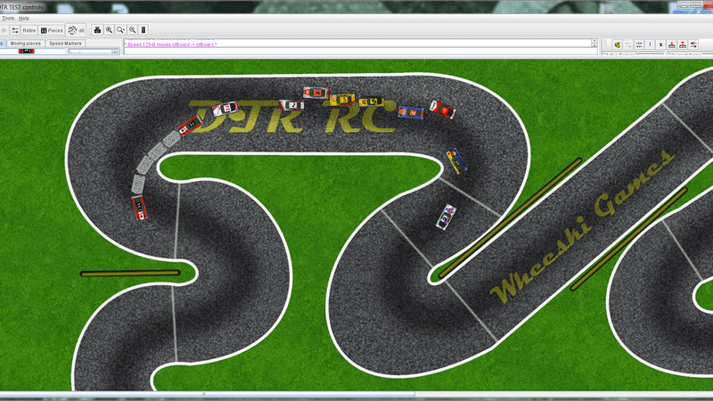Click the chat log scroll-up arrow
This screenshot has height=401, width=713.
[x=594, y=41]
